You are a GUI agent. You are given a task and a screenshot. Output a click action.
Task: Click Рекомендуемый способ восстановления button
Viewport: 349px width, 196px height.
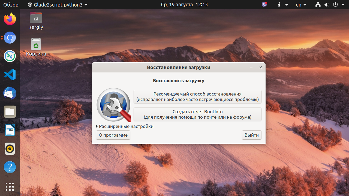coord(197,97)
